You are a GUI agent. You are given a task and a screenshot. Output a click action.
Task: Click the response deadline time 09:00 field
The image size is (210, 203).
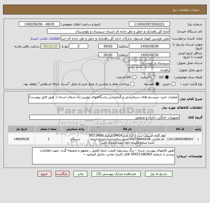pos(108,46)
